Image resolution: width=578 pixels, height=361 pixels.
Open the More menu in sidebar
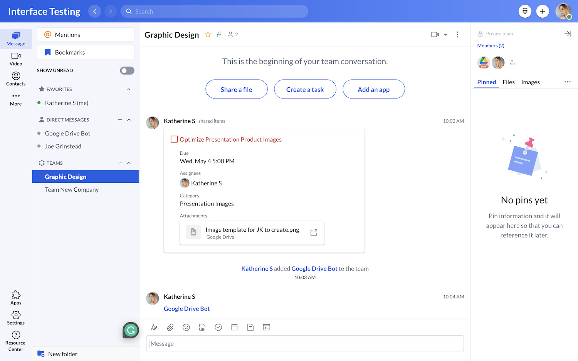pos(16,99)
